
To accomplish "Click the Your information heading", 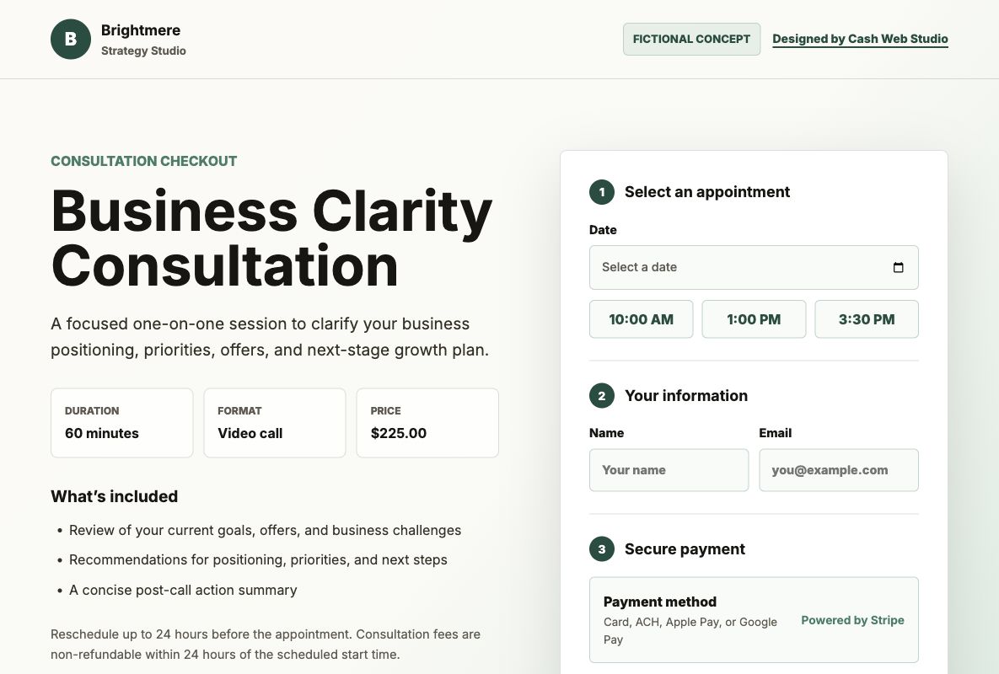I will point(686,395).
